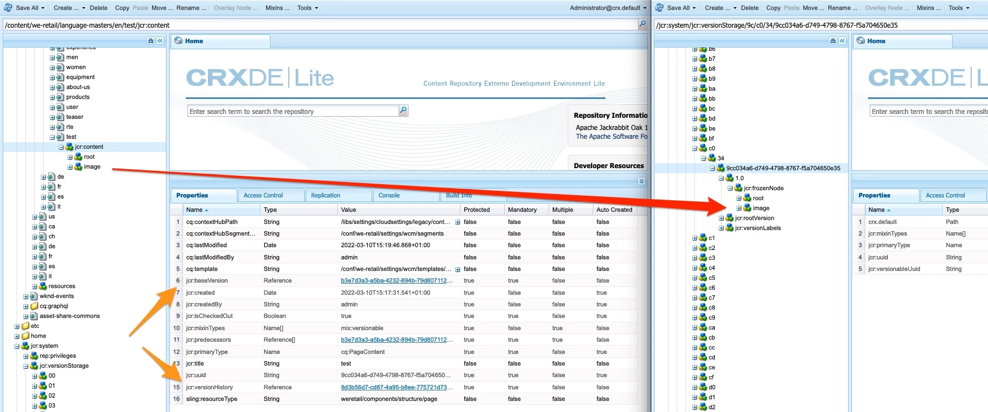
Task: Click the 'home' folder icon in left tree
Action: tap(25, 336)
